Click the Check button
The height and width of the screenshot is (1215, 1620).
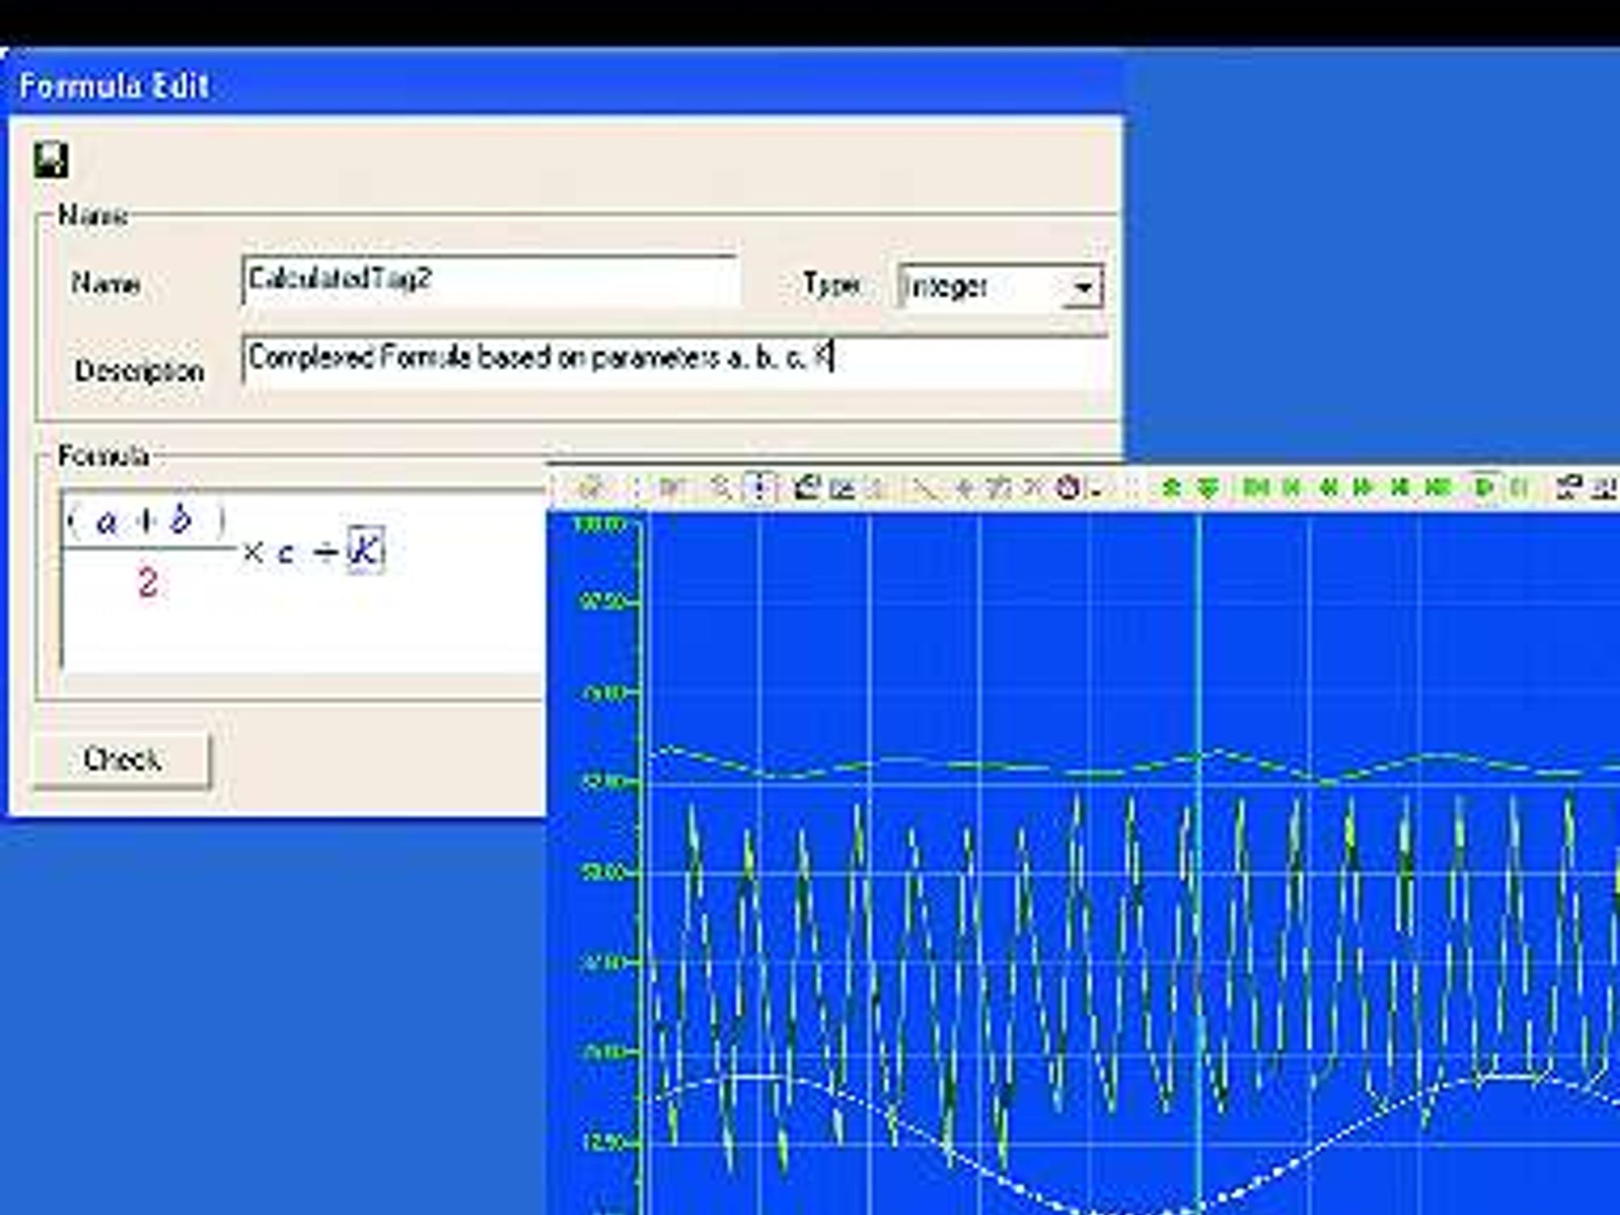122,759
